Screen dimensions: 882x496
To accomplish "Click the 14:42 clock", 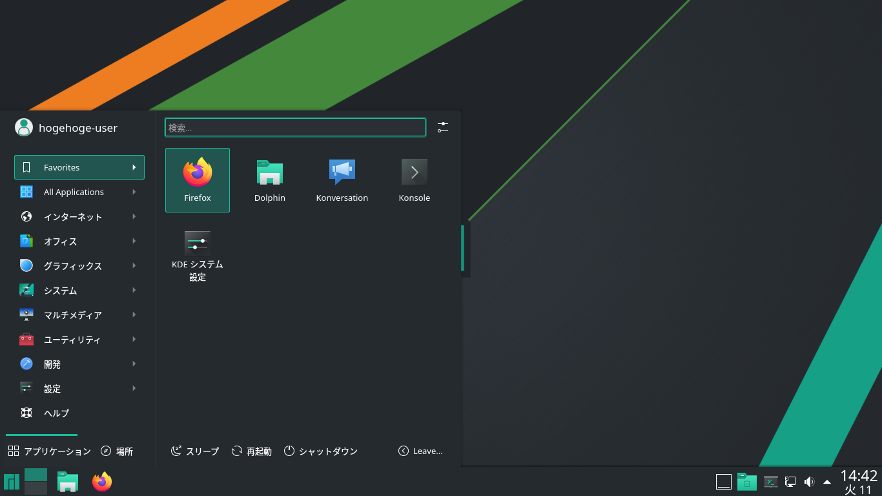I will click(x=859, y=476).
